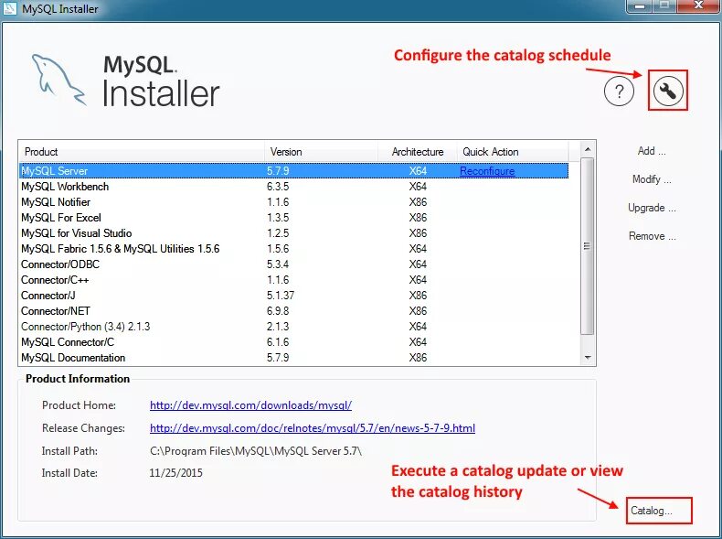Select the Connector/NET row
This screenshot has width=722, height=539.
[x=293, y=311]
